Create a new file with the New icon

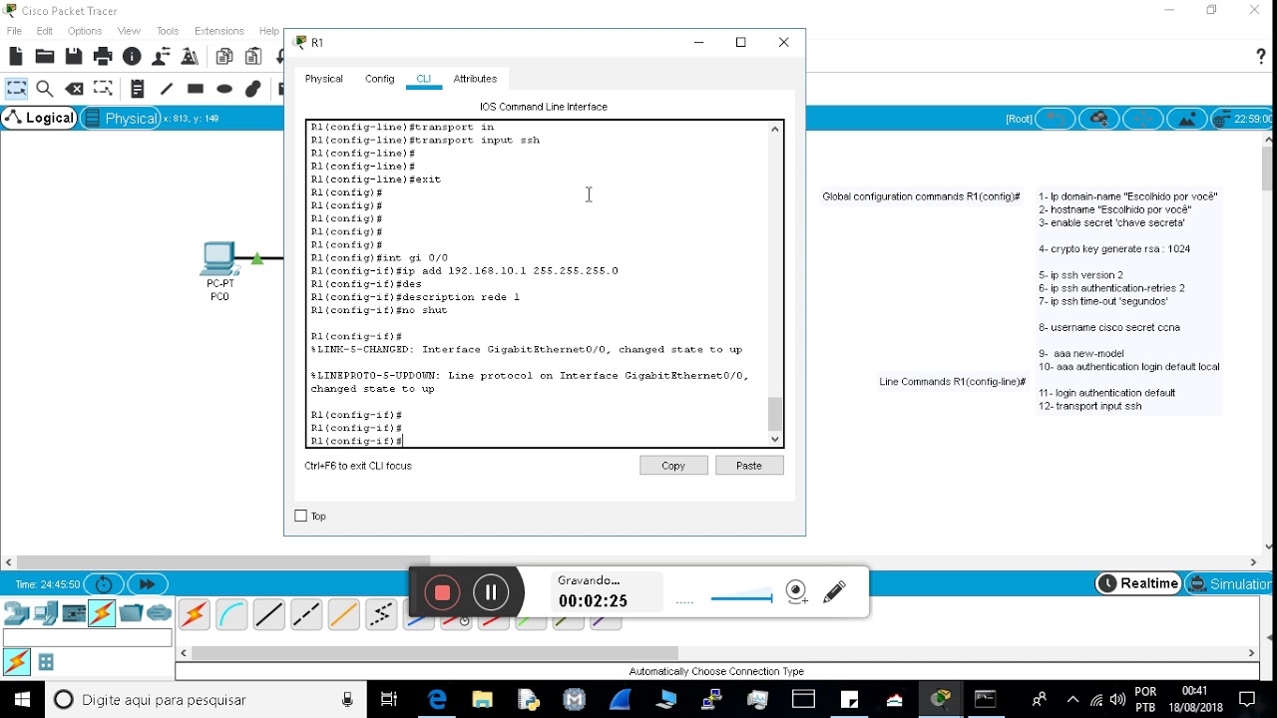(16, 57)
